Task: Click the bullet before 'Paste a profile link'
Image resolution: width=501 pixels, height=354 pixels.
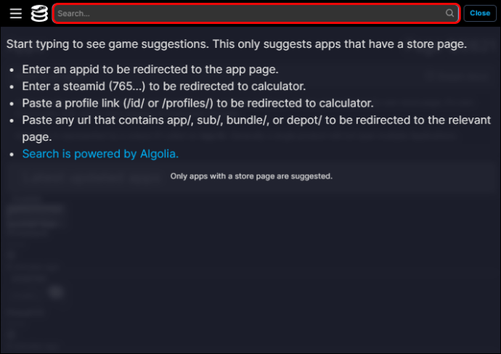Action: click(x=12, y=104)
